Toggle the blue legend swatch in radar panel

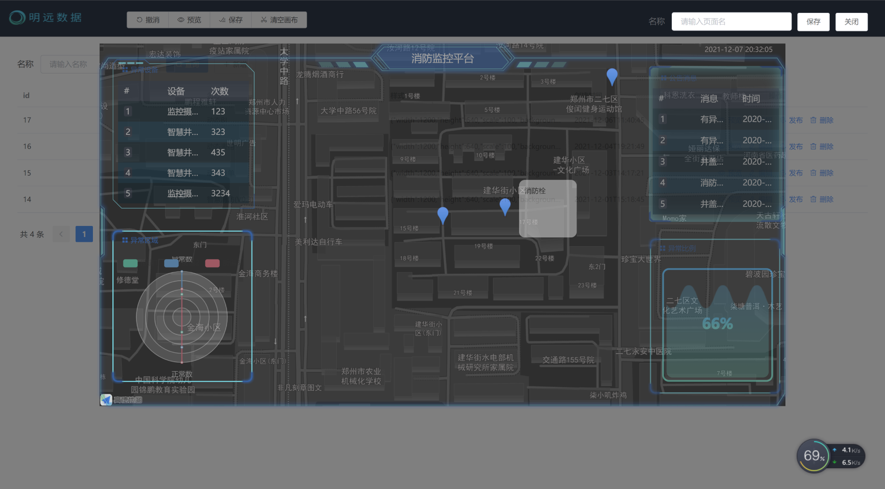(171, 263)
